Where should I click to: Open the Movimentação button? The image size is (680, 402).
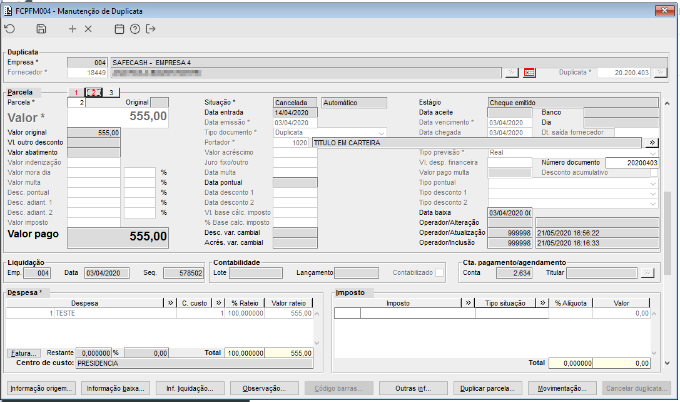pyautogui.click(x=562, y=388)
